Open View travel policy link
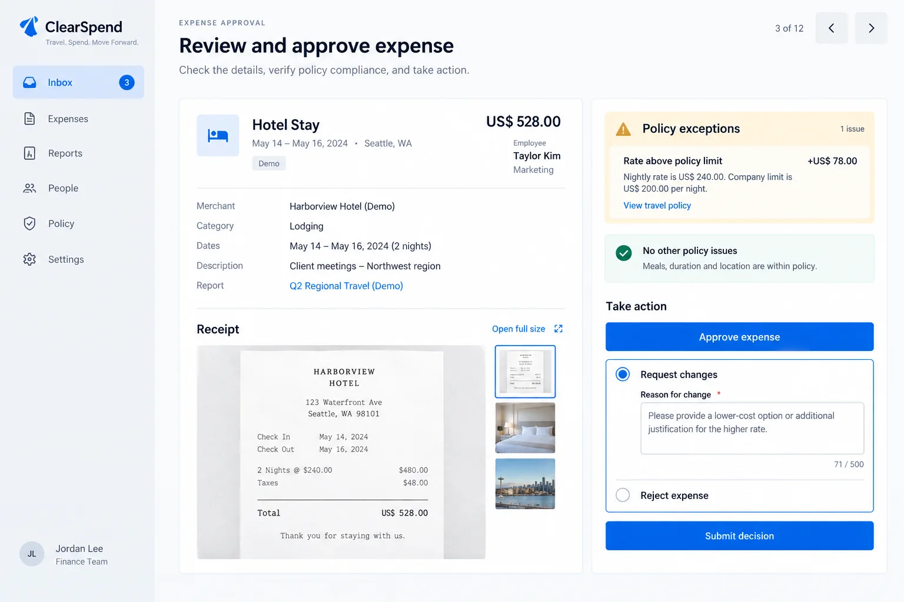The width and height of the screenshot is (904, 602). [x=657, y=205]
